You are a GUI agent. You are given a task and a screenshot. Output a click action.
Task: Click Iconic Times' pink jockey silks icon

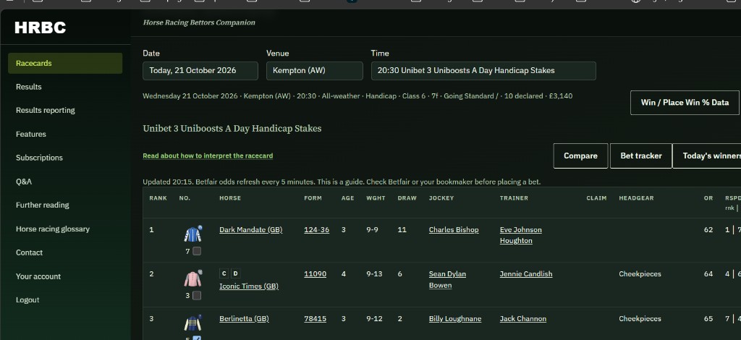point(192,279)
